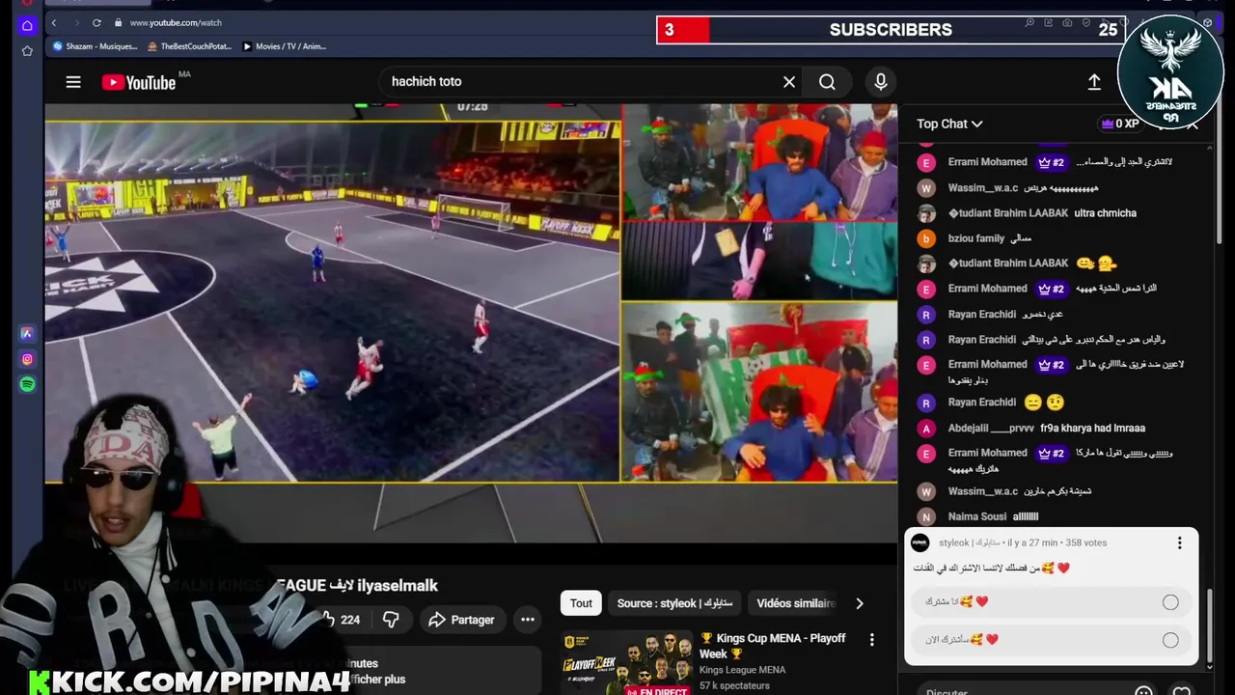The height and width of the screenshot is (695, 1235).
Task: Open Aria AI icon in the sidebar
Action: pos(27,333)
